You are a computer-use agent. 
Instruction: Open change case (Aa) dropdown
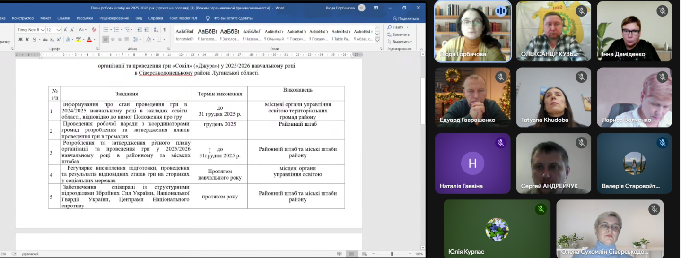click(x=83, y=30)
